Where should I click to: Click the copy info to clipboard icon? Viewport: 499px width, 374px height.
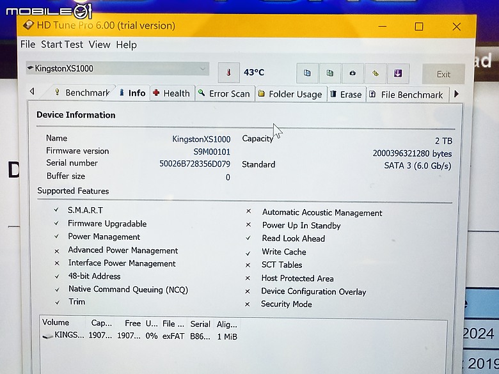pyautogui.click(x=307, y=73)
